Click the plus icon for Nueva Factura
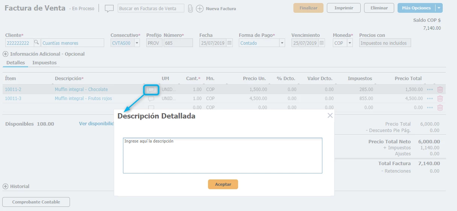This screenshot has width=457, height=211. (x=200, y=9)
